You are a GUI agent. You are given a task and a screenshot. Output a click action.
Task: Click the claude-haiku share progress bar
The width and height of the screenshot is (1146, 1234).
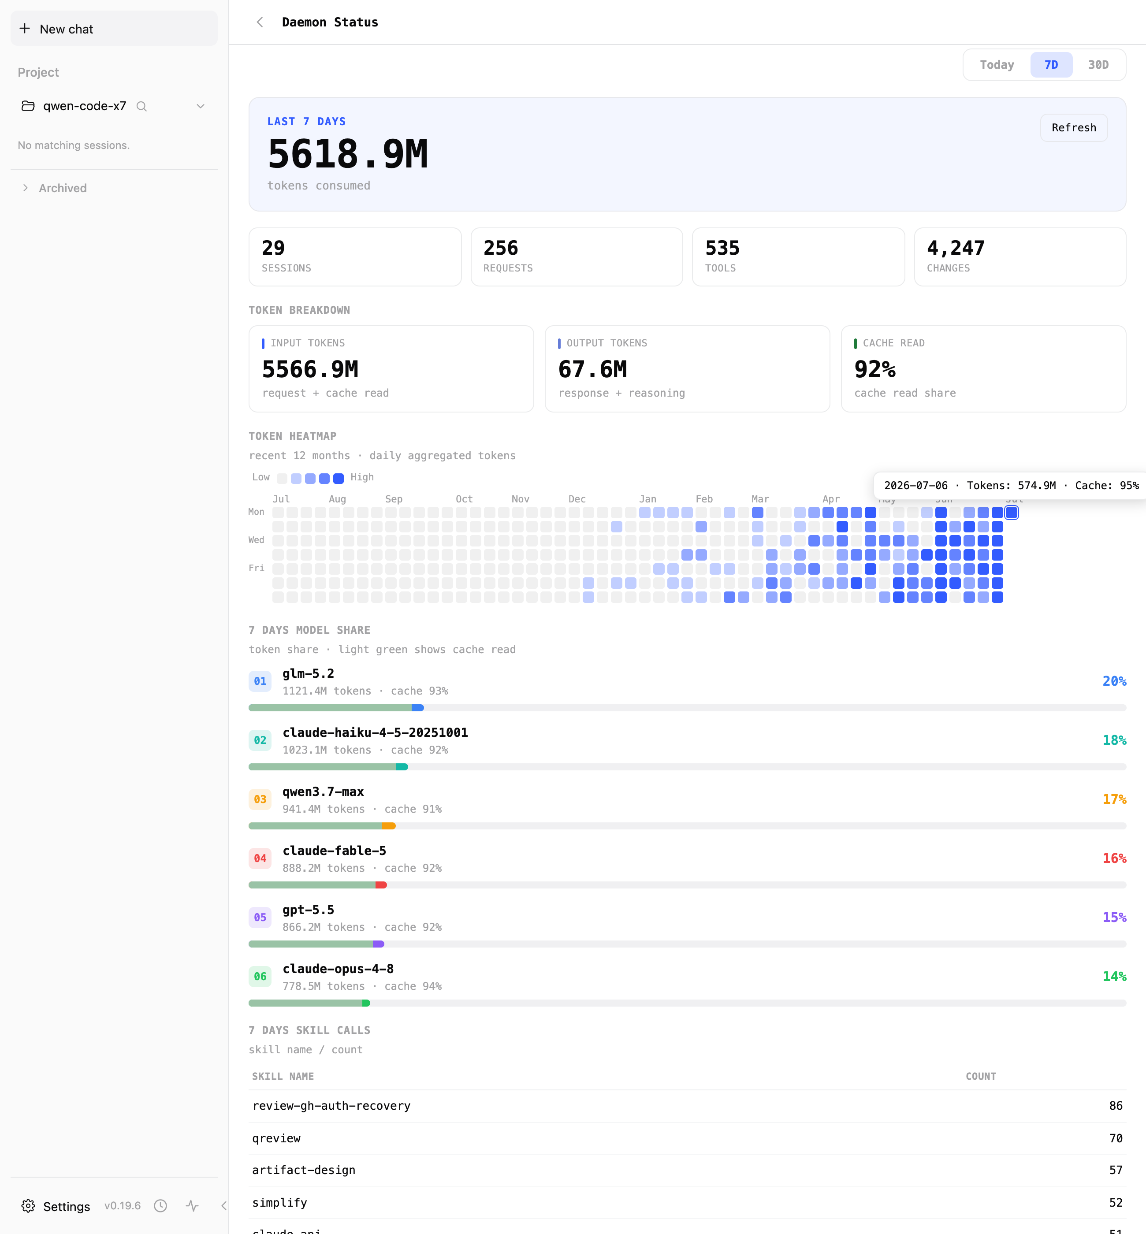click(687, 767)
